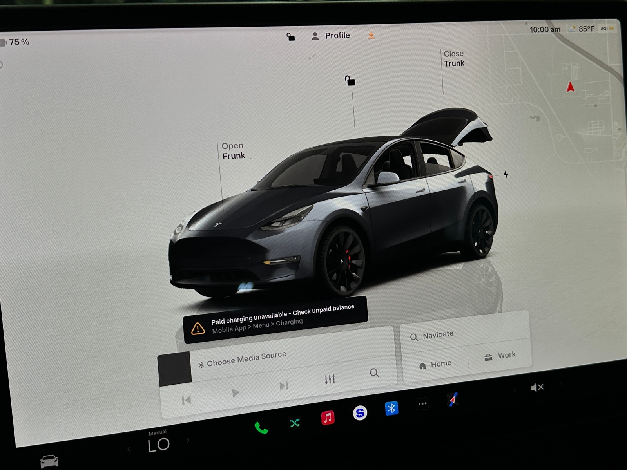Skip to previous track
Image resolution: width=627 pixels, height=470 pixels.
click(x=186, y=400)
